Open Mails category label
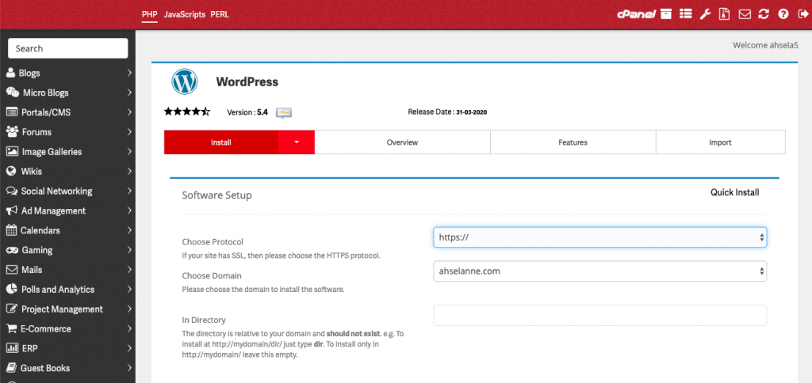The width and height of the screenshot is (812, 383). (x=32, y=270)
